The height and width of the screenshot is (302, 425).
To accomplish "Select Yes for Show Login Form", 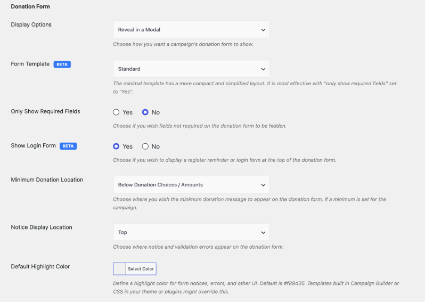I will [116, 146].
